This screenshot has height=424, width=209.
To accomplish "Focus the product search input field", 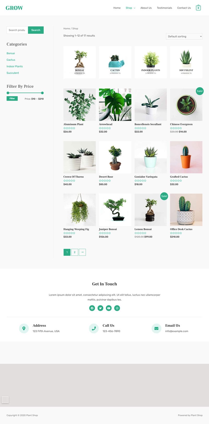I will click(x=17, y=30).
